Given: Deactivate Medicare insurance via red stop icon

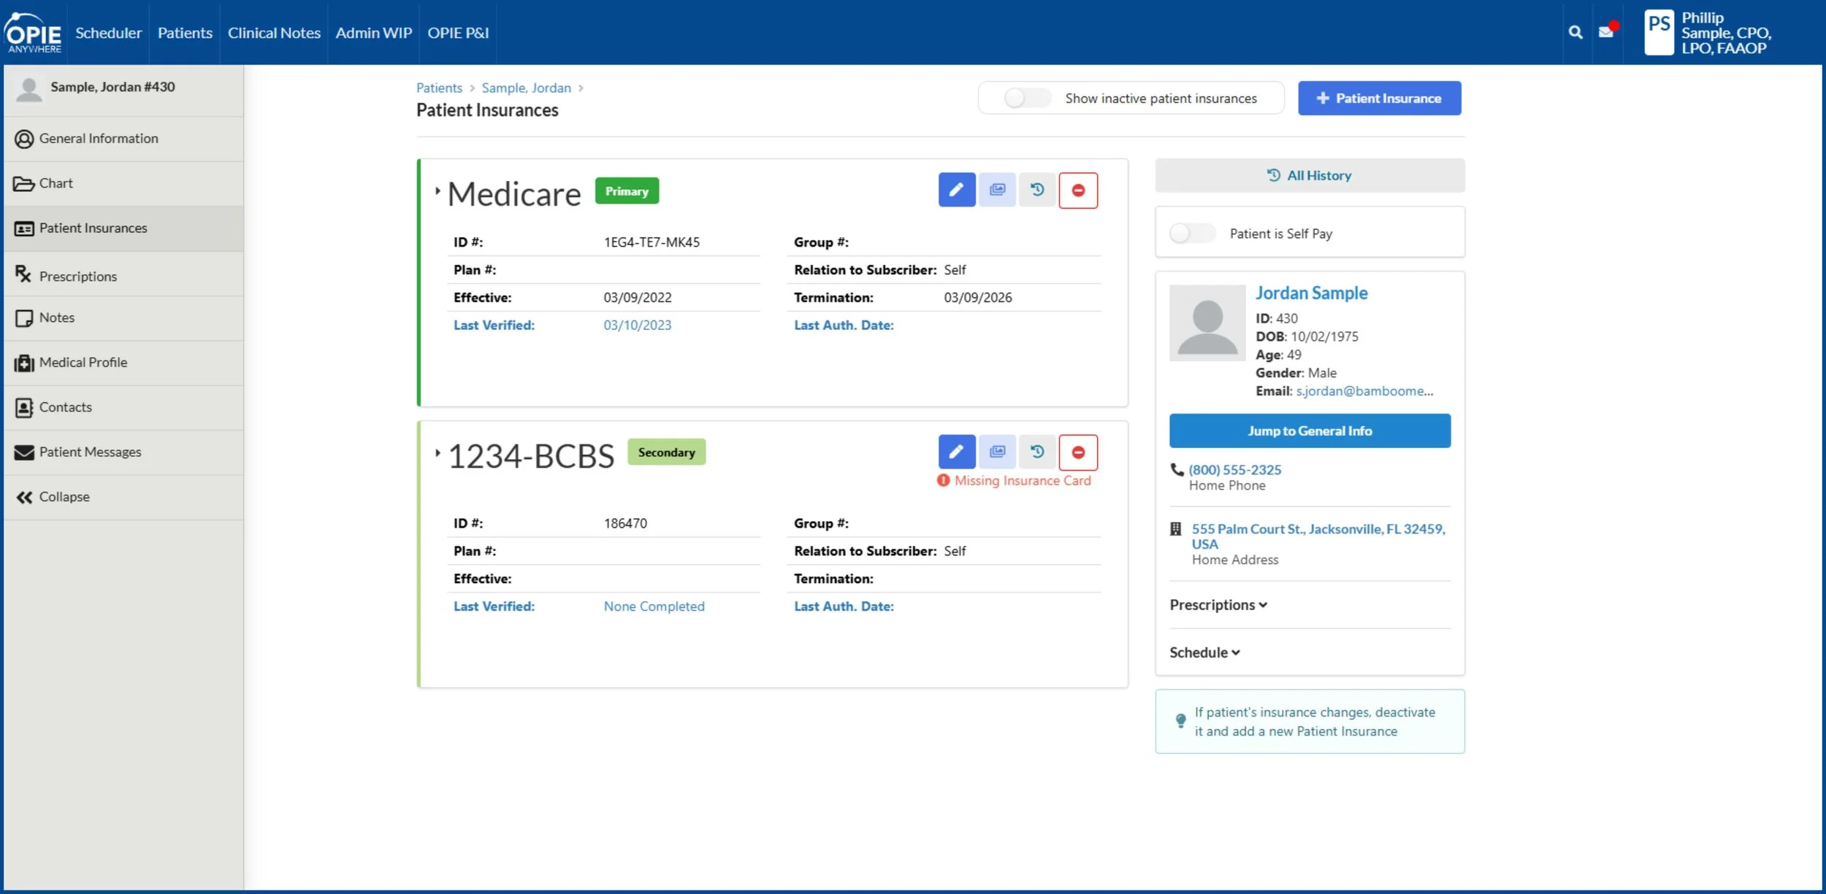Looking at the screenshot, I should (x=1079, y=190).
